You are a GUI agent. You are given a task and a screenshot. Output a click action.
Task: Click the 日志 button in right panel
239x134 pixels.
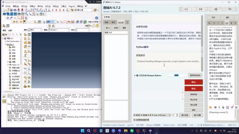[x=213, y=17]
